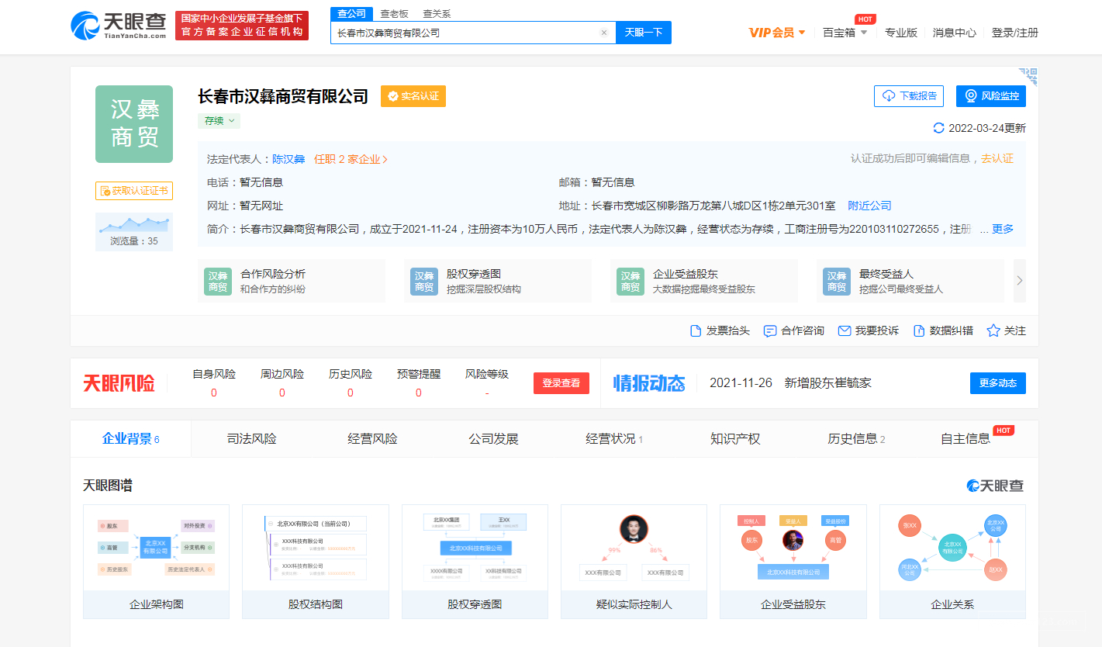The height and width of the screenshot is (647, 1102).
Task: Open legal representative 陈汉舜 link
Action: click(x=288, y=159)
